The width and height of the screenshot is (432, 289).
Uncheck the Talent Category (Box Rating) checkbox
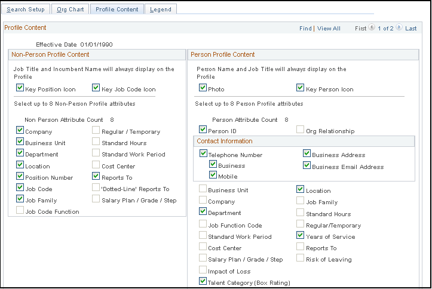203,281
